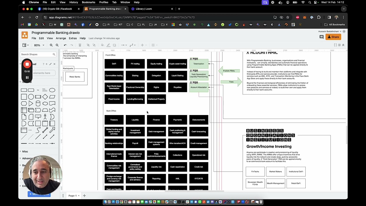Open the Connection arrow style dropdown

pyautogui.click(x=124, y=45)
